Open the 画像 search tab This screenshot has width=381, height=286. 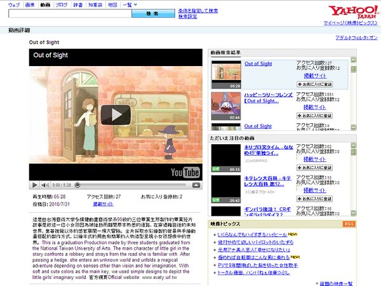pyautogui.click(x=30, y=4)
